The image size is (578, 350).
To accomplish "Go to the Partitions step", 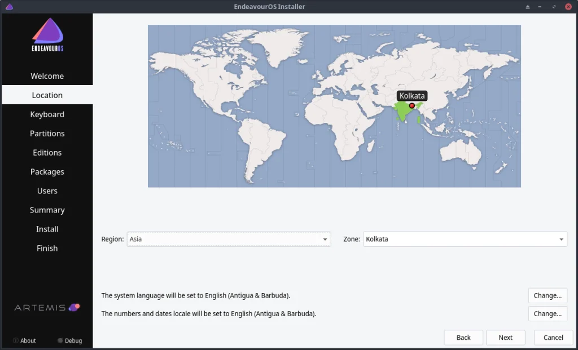I will (x=47, y=133).
